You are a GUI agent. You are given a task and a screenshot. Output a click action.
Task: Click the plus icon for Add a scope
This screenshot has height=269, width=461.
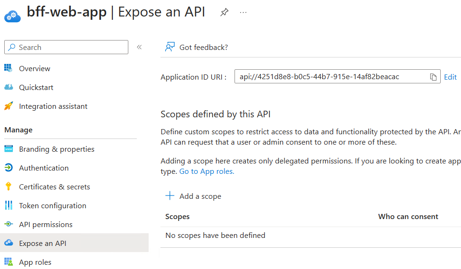(x=170, y=196)
